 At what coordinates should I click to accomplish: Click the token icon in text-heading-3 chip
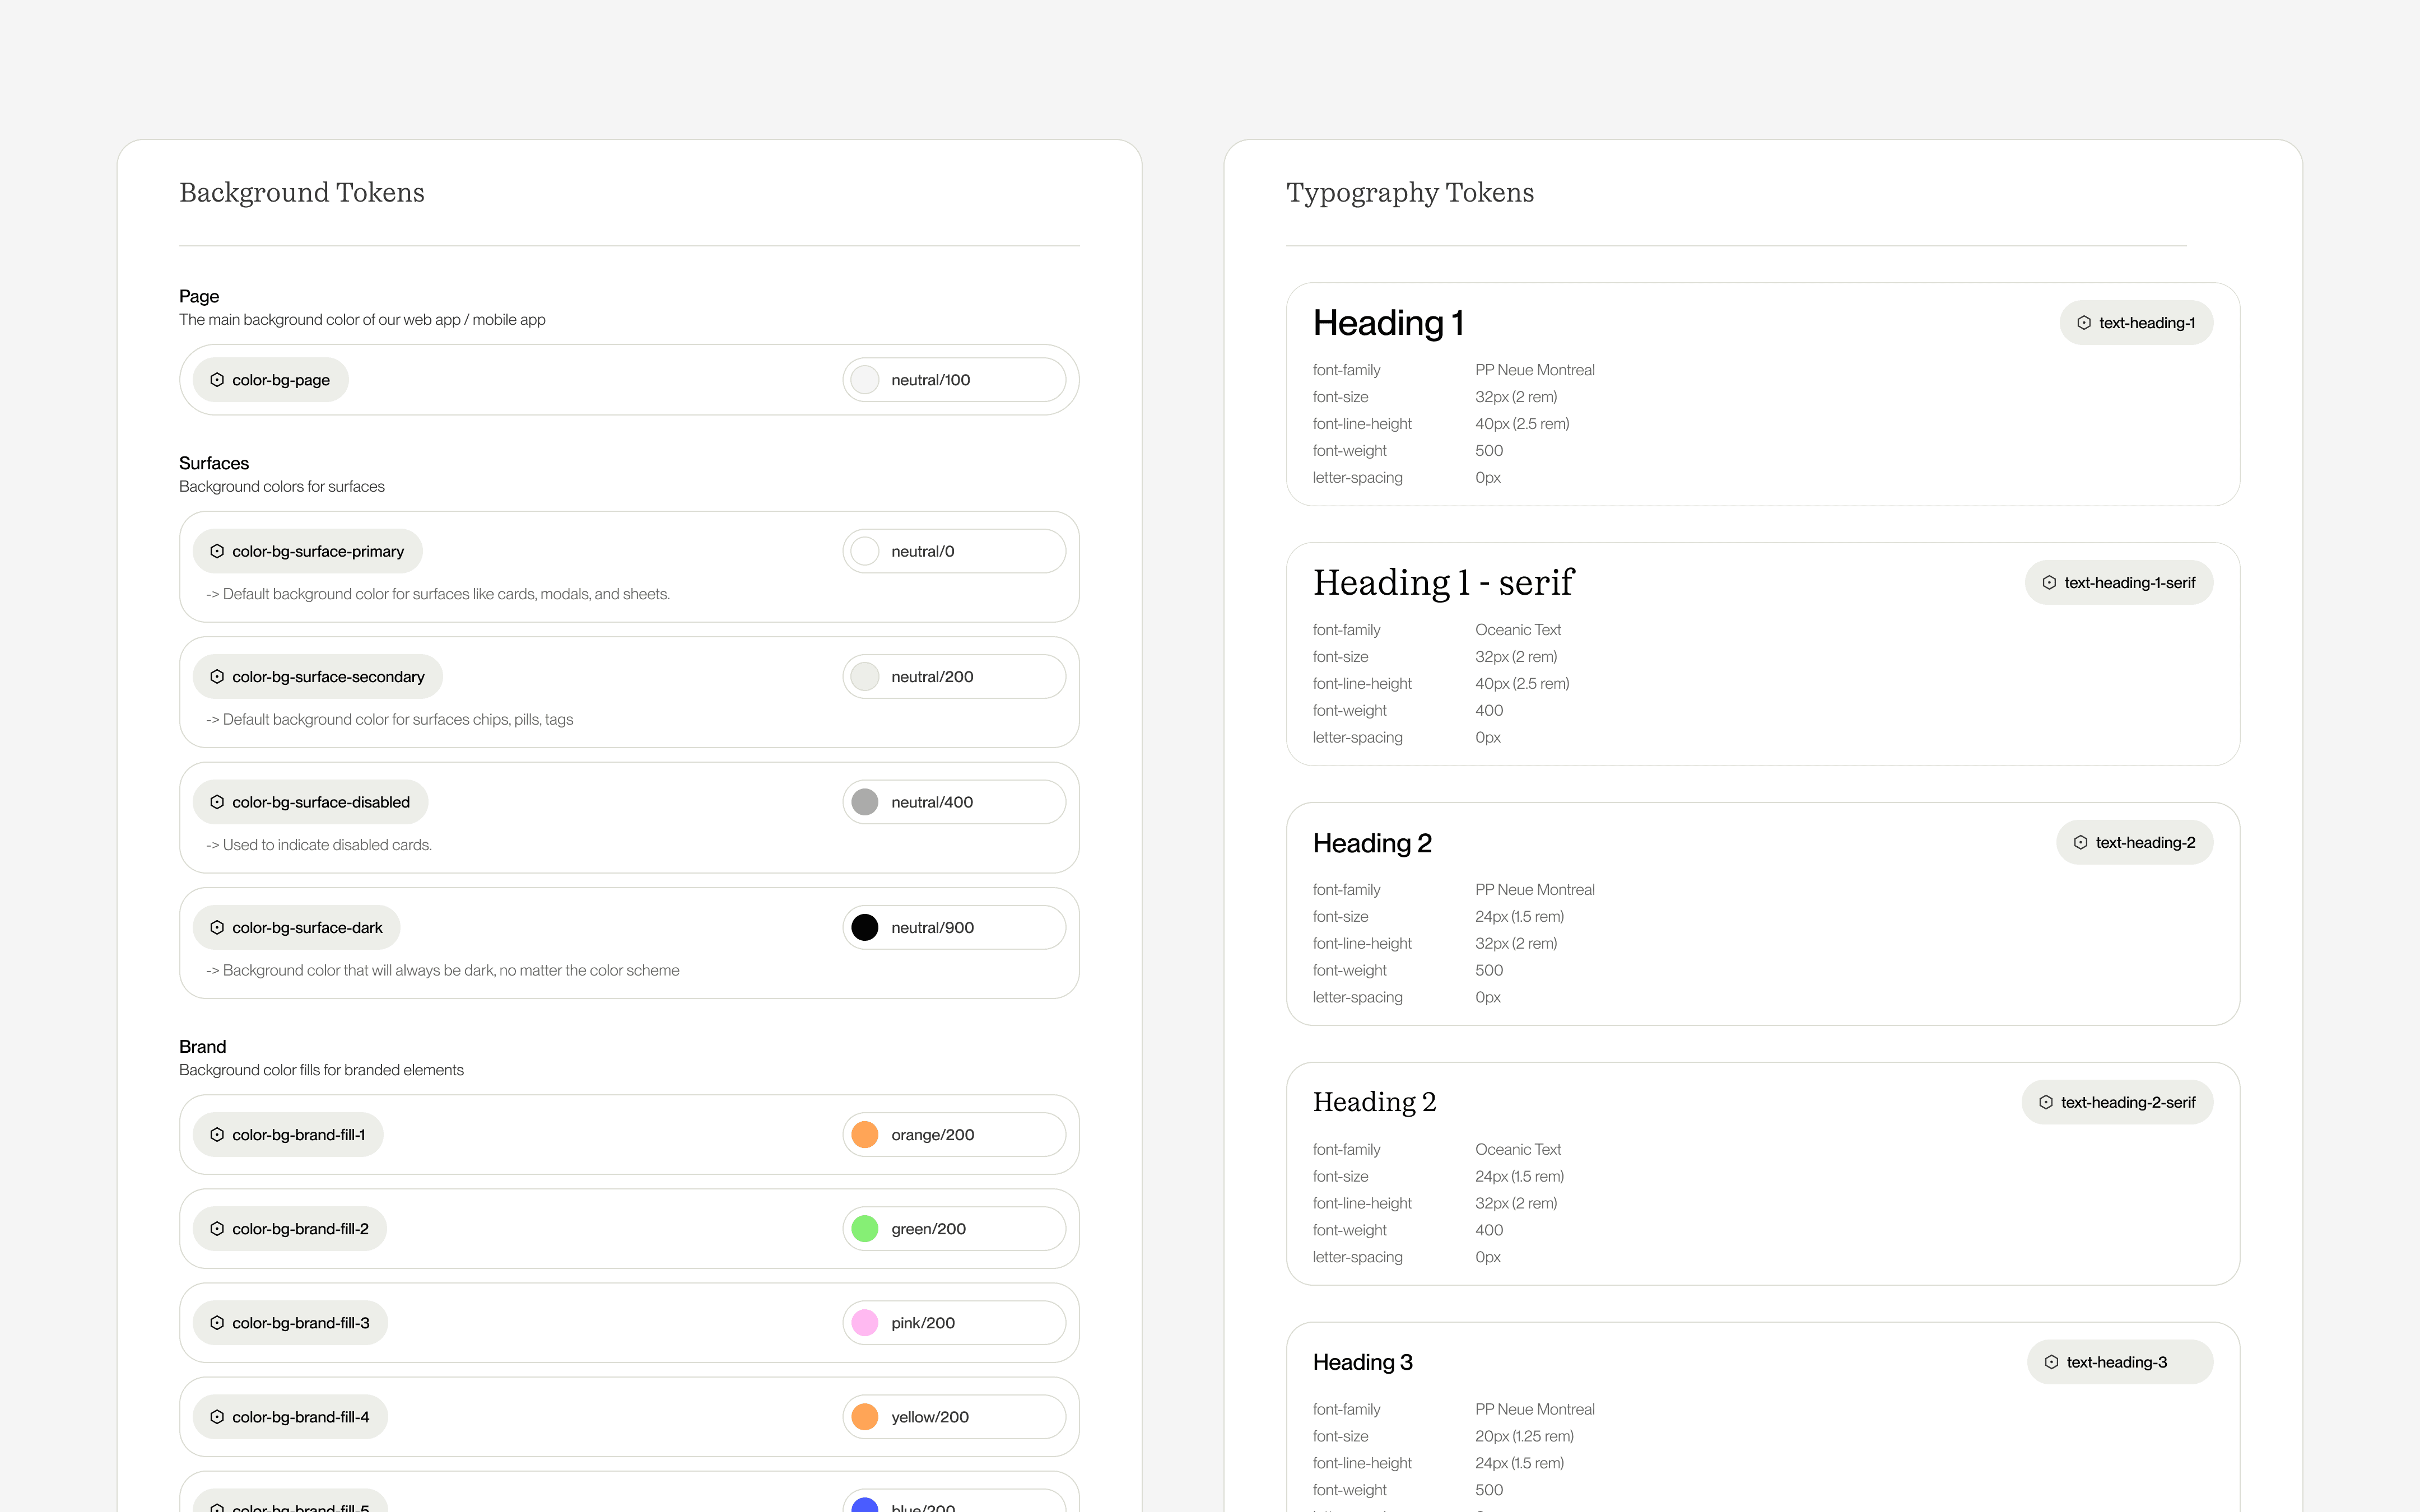[2052, 1362]
